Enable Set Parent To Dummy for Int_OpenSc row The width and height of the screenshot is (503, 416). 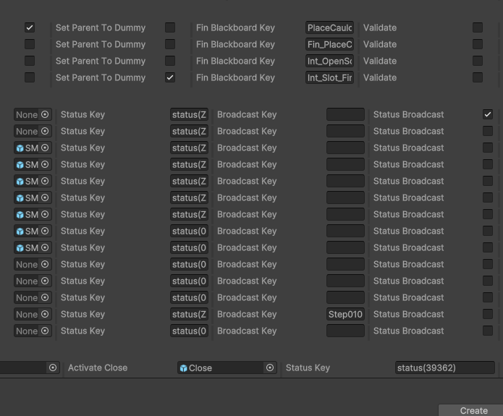pyautogui.click(x=170, y=61)
